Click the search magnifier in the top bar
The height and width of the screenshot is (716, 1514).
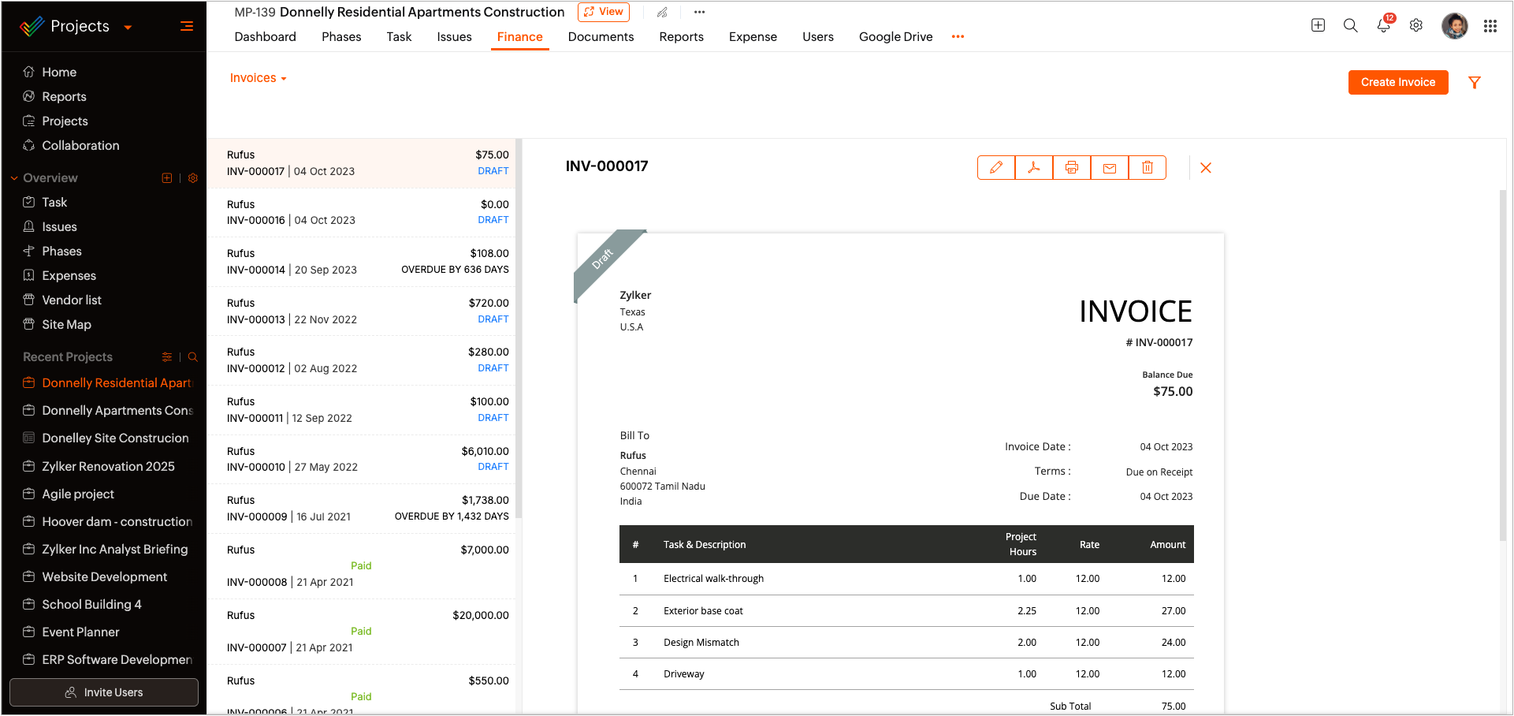click(x=1351, y=25)
